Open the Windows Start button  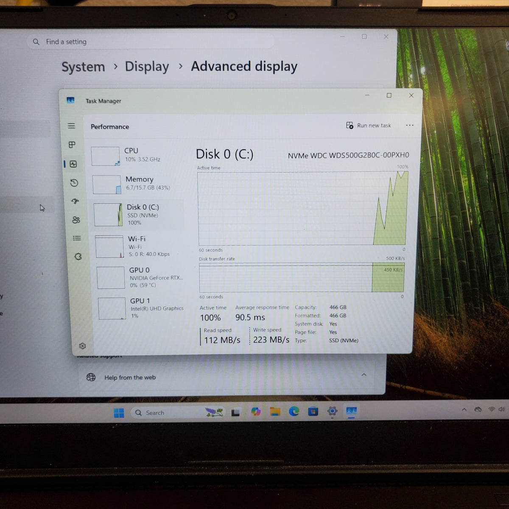tap(119, 413)
